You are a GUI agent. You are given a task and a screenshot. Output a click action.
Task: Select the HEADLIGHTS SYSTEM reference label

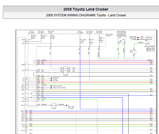[x=59, y=88]
